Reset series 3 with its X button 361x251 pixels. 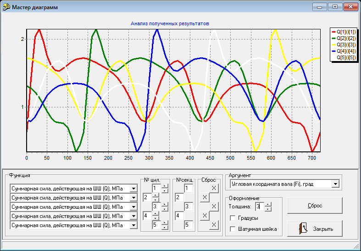[214, 206]
